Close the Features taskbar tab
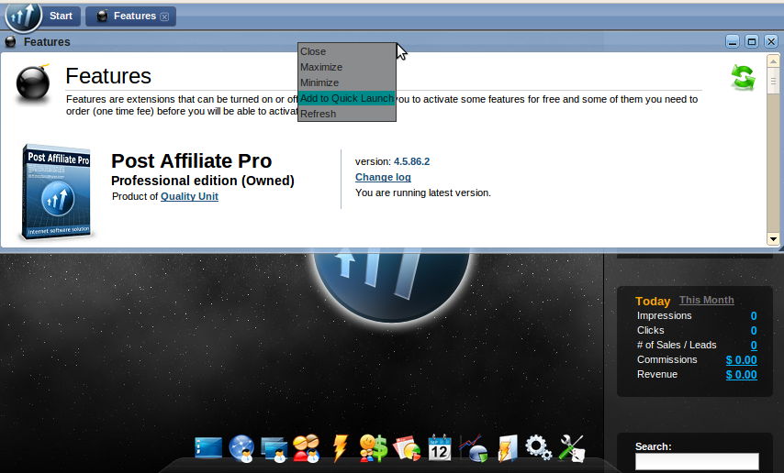The width and height of the screenshot is (784, 473). point(164,17)
